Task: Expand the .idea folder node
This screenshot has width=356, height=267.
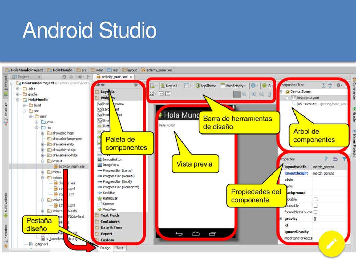Action: click(x=18, y=89)
